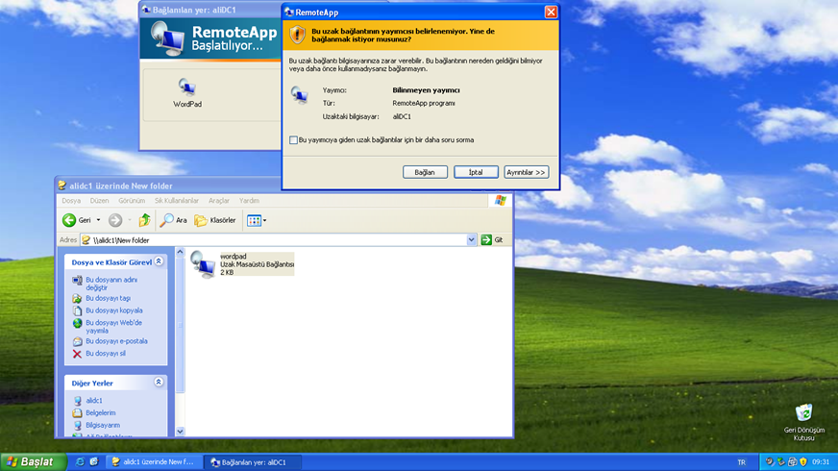Click the folder icon in Explorer title bar
Screen dimensions: 838x471
pyautogui.click(x=62, y=186)
